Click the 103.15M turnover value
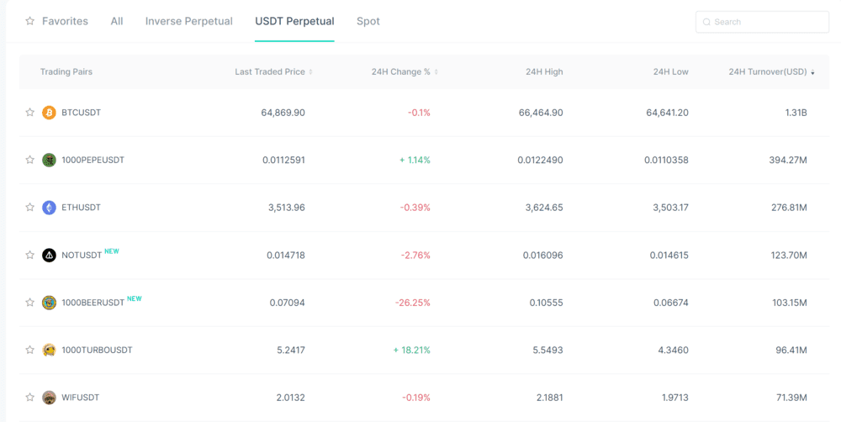Screen dimensions: 841x422 pyautogui.click(x=789, y=303)
